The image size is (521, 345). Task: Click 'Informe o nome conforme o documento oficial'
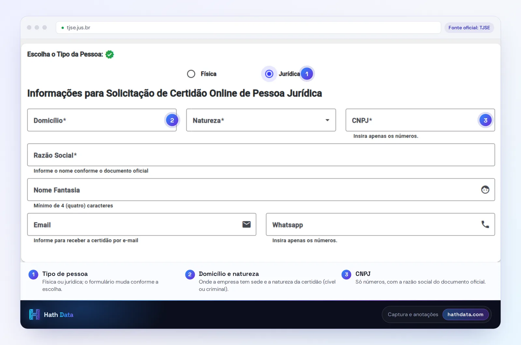[x=91, y=171]
